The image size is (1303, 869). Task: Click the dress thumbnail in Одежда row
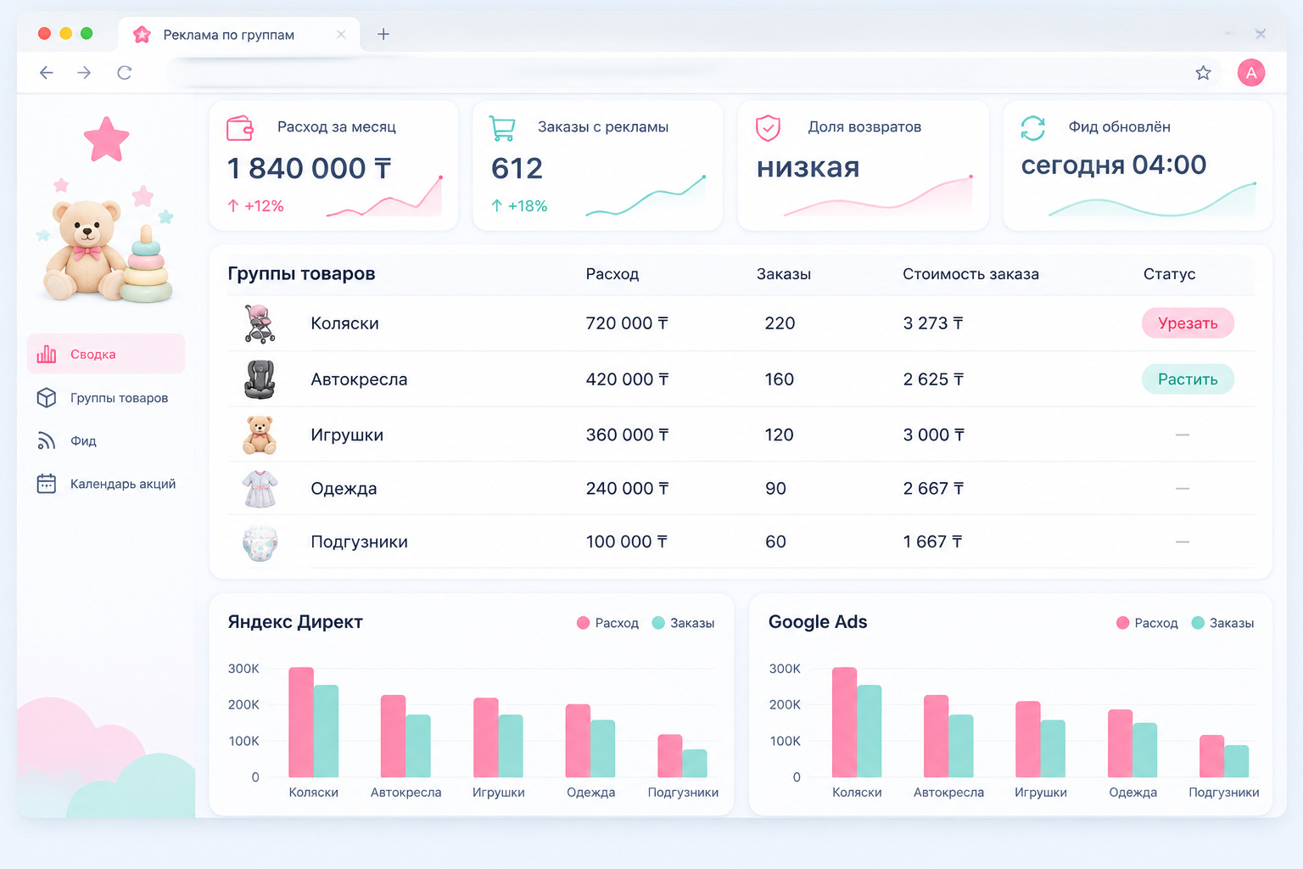point(260,489)
